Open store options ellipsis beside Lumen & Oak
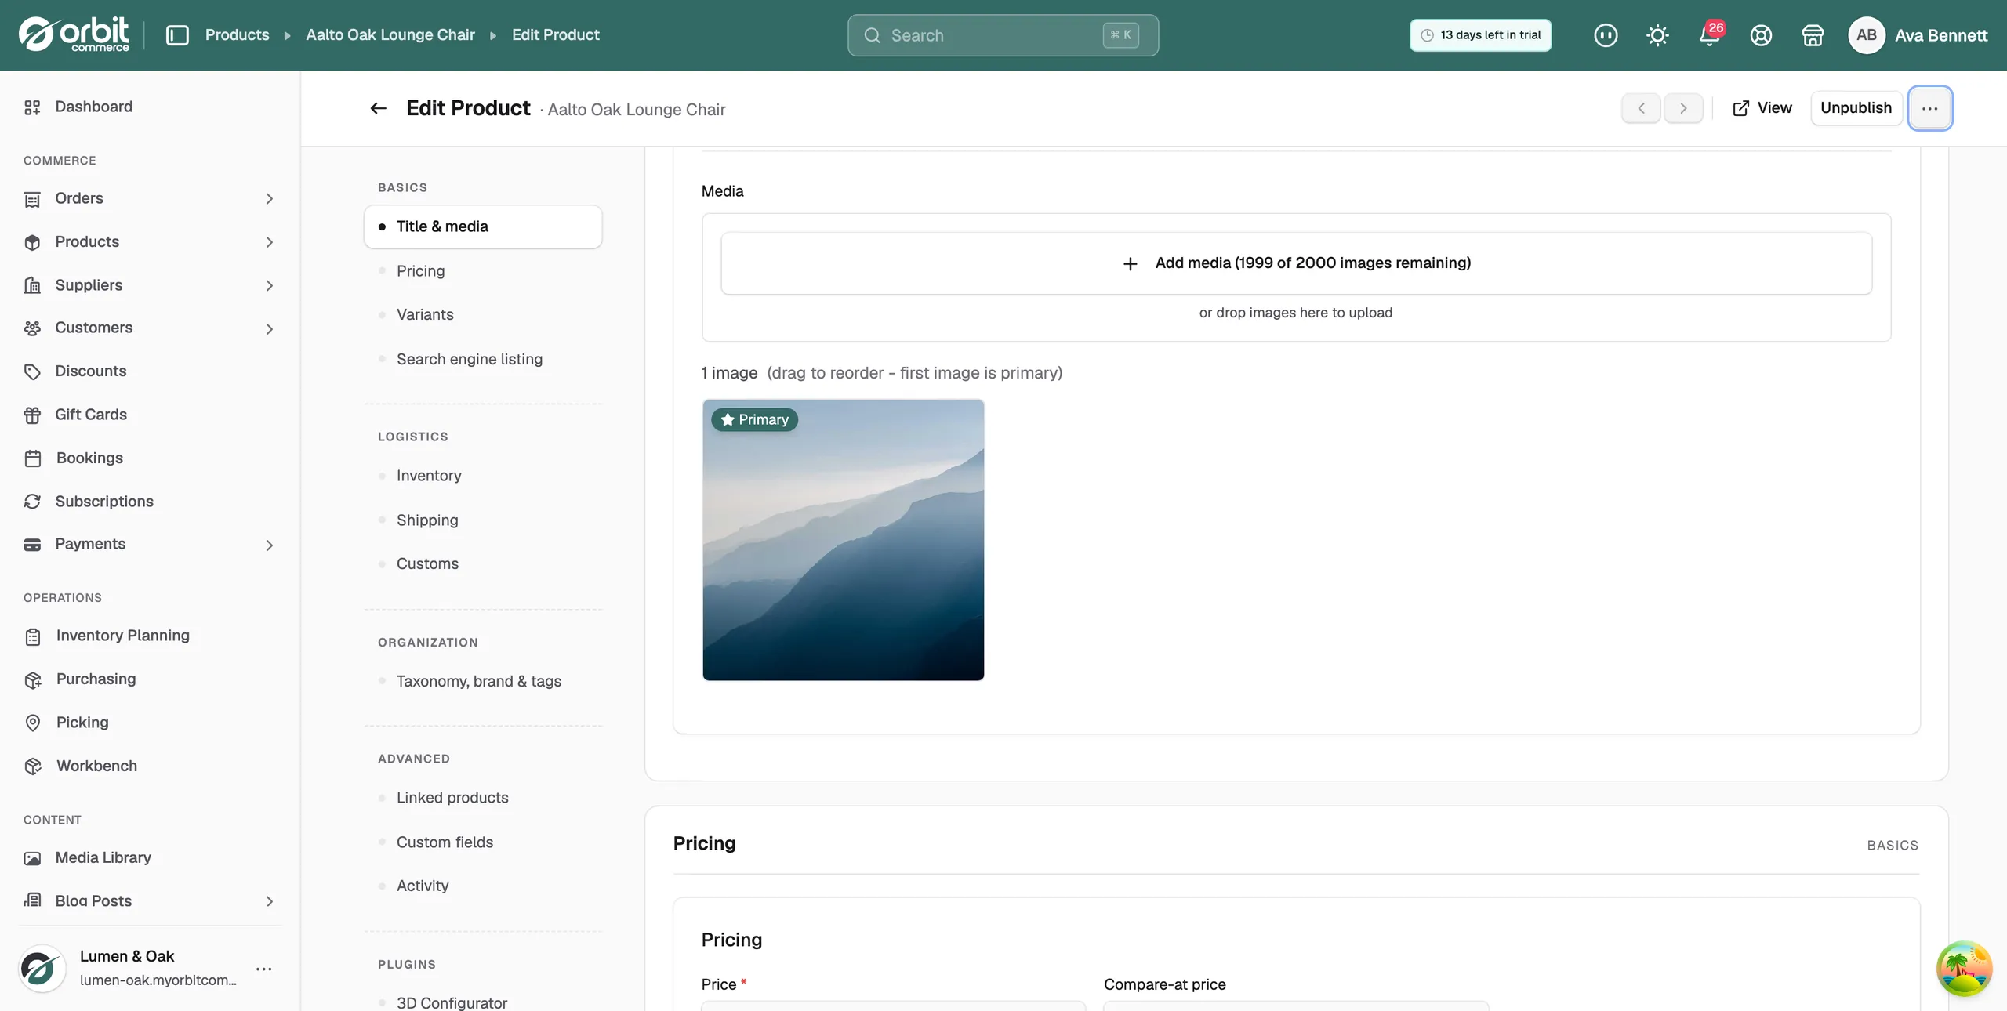This screenshot has height=1011, width=2007. point(264,969)
